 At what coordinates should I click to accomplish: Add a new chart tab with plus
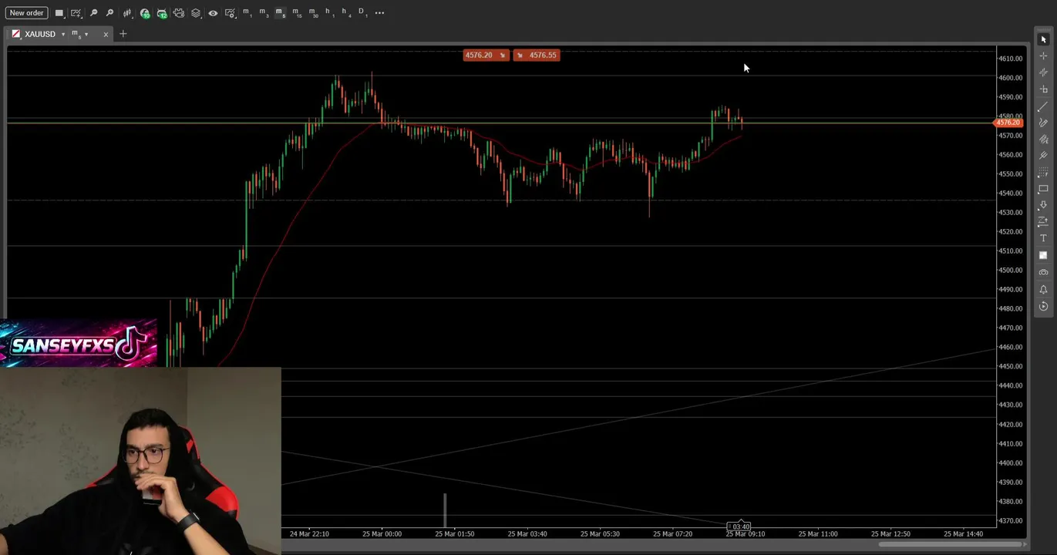point(123,34)
